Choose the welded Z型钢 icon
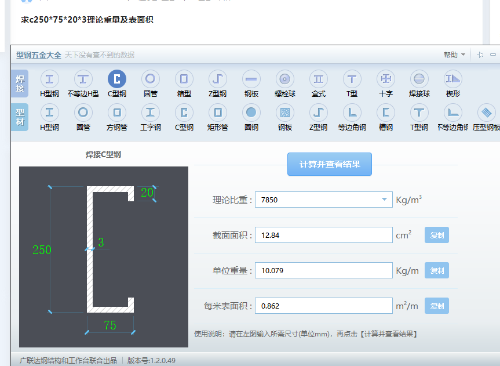Screen dimensions: 500x366 (217, 81)
